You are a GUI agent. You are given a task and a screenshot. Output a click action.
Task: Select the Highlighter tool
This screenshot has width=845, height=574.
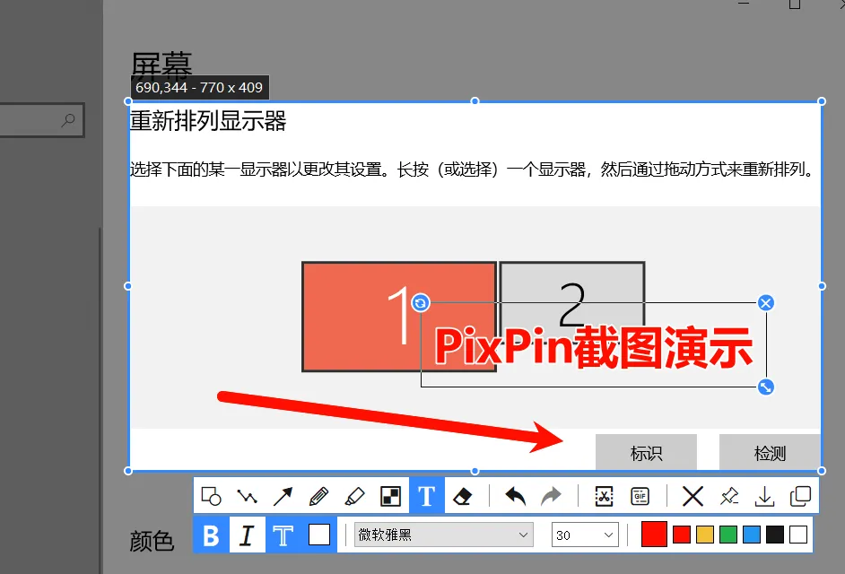pos(356,495)
